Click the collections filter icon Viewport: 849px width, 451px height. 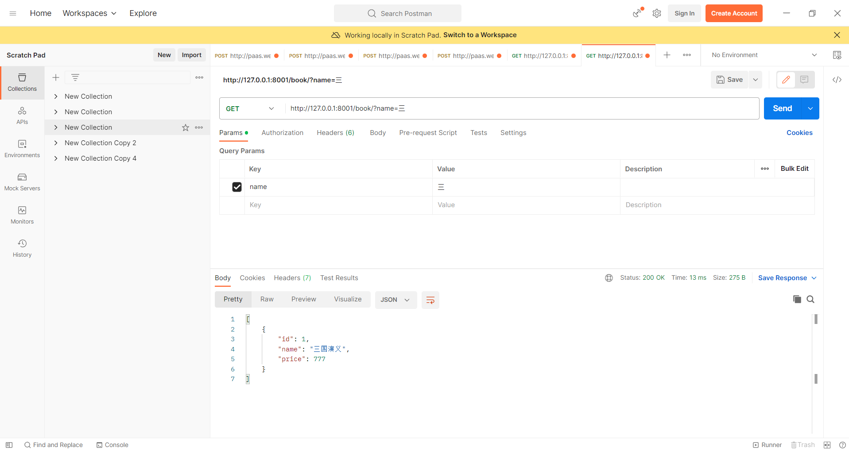[75, 77]
